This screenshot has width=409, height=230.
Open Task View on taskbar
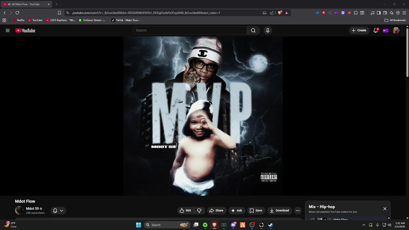(x=196, y=225)
